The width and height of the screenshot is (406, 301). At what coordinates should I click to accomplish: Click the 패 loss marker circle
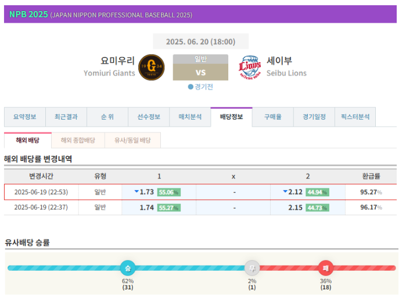pos(326,268)
